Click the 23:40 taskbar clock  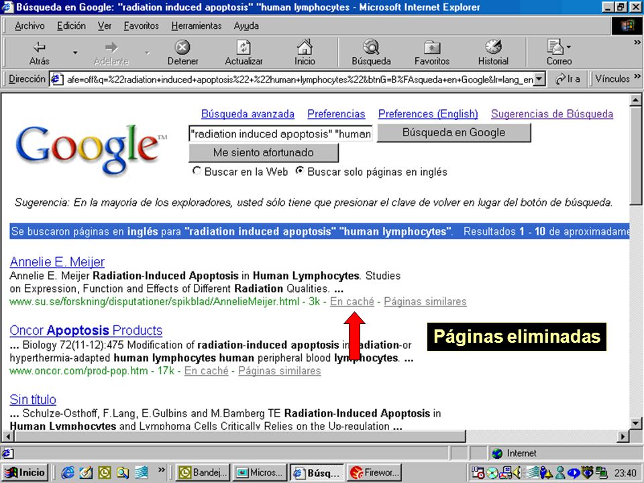point(625,473)
